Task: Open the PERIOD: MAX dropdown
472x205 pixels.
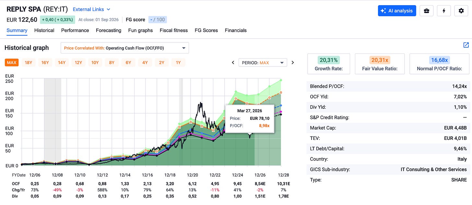Action: coord(263,63)
